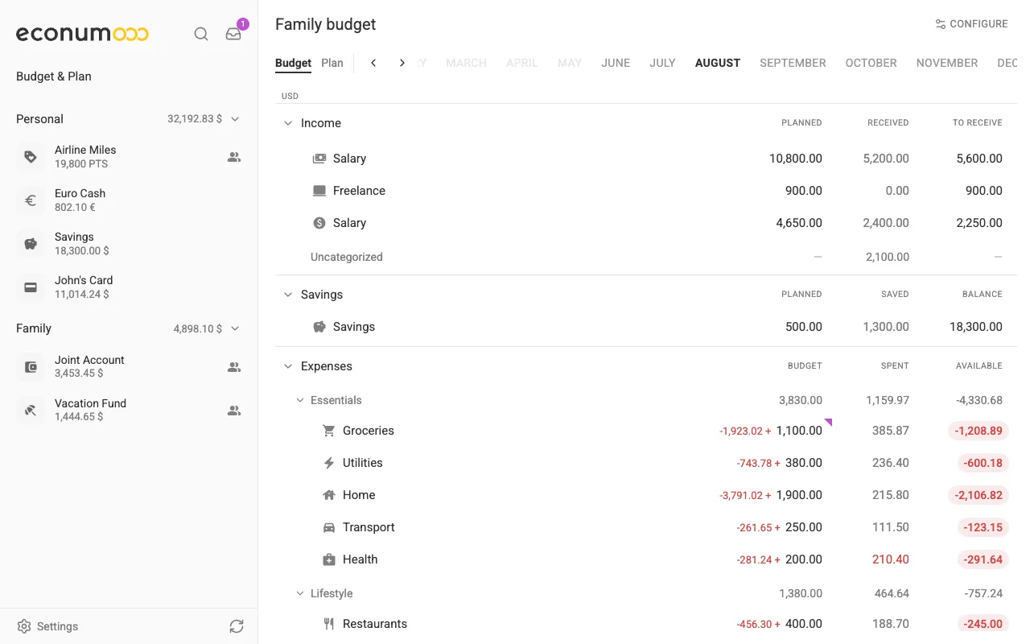Image resolution: width=1030 pixels, height=644 pixels.
Task: Click the sync refresh icon
Action: tap(236, 626)
